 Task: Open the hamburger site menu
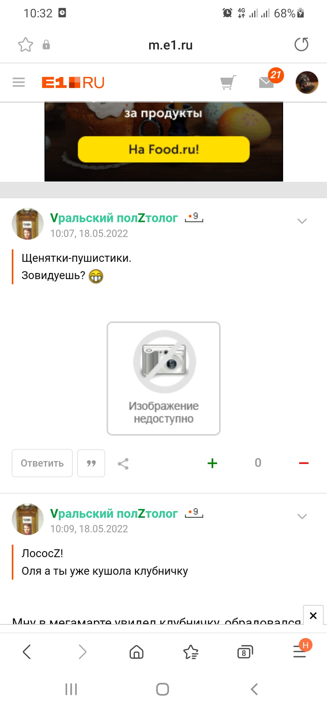point(19,83)
